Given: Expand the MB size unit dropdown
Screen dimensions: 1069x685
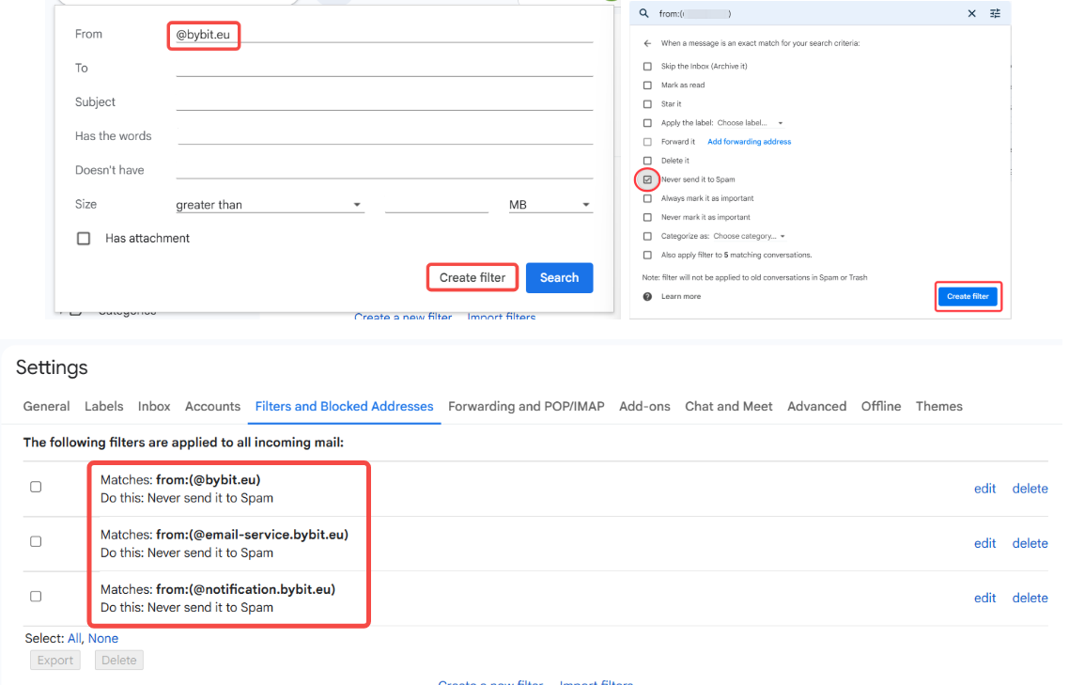Looking at the screenshot, I should [x=550, y=205].
